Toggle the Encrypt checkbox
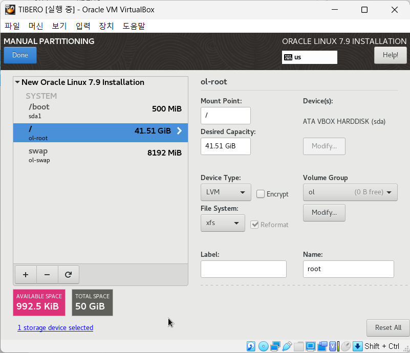 (x=261, y=194)
